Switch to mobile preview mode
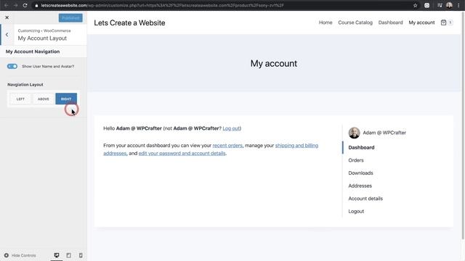465x261 pixels. pos(81,255)
